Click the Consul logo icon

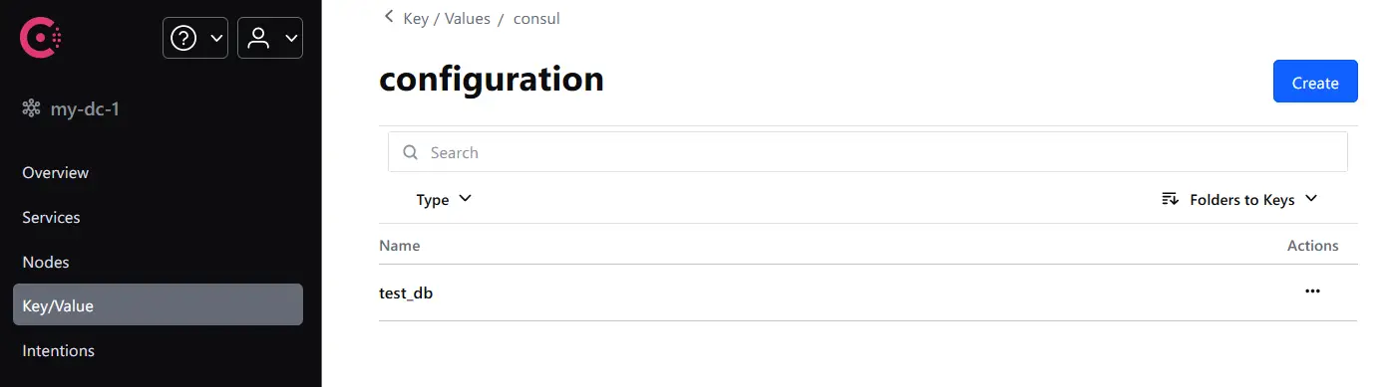tap(41, 38)
